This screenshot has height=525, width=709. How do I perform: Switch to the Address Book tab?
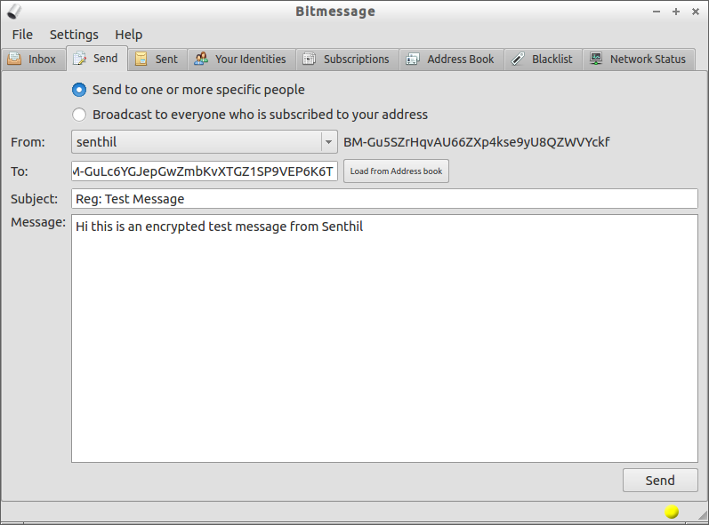point(451,60)
